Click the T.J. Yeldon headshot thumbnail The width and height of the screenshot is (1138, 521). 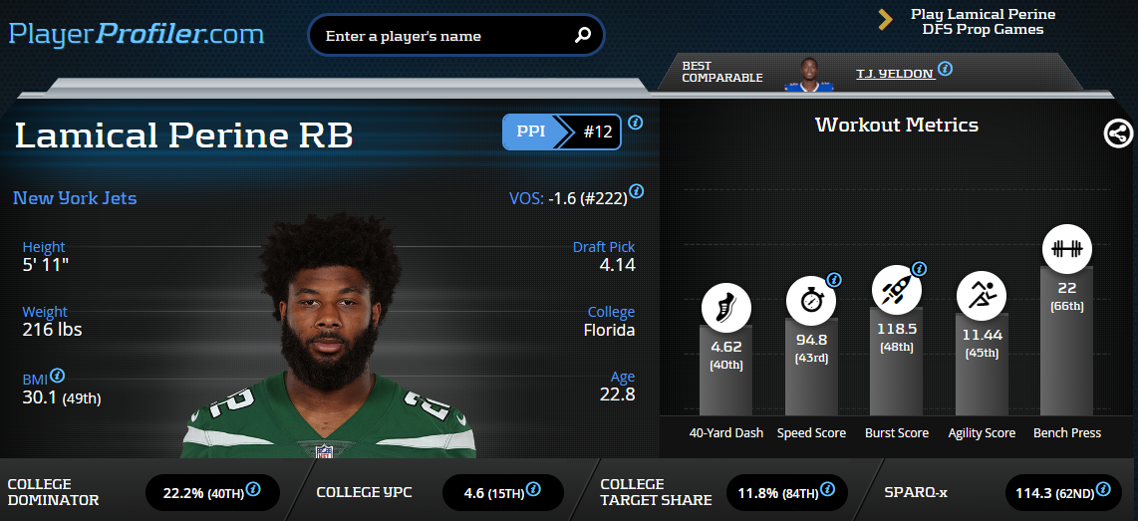coord(808,74)
